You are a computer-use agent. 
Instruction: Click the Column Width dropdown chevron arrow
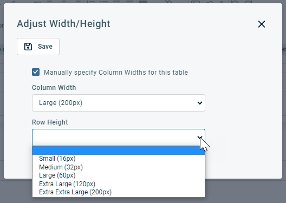tap(200, 103)
